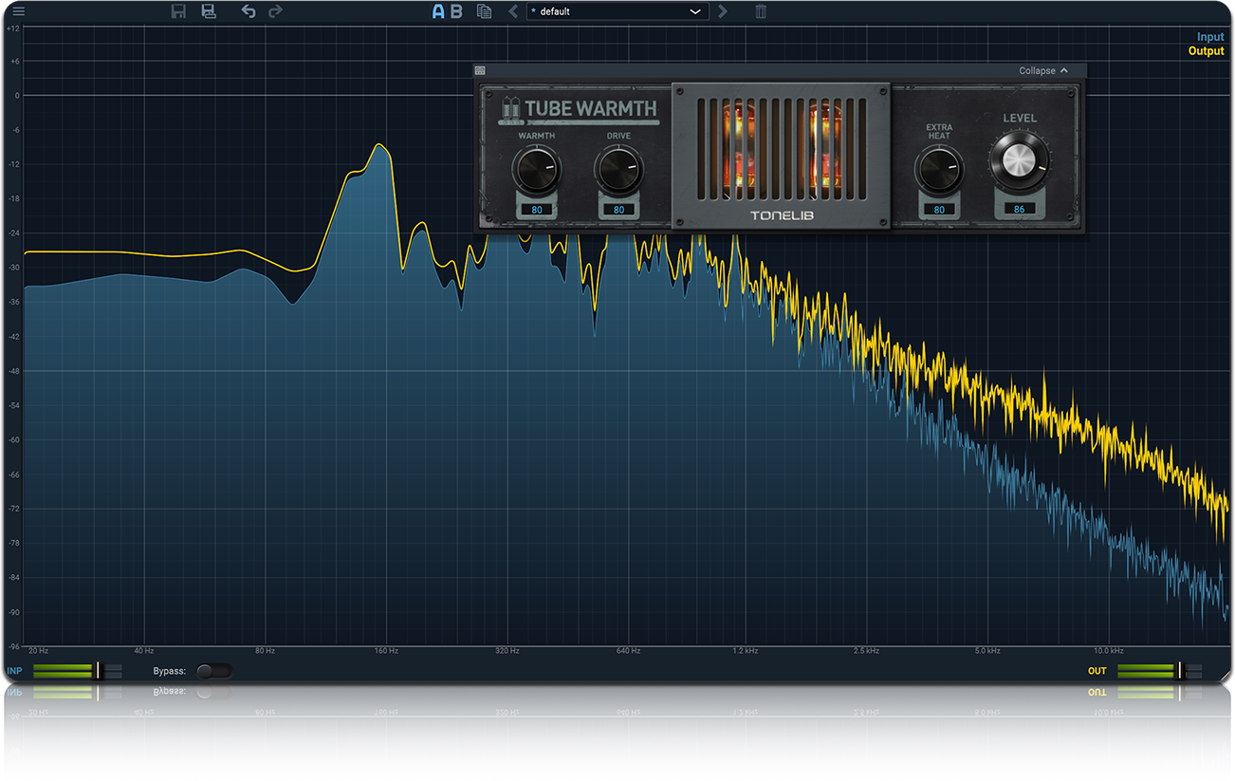Click the INP level meter
Viewport: 1235px width, 781px height.
(x=77, y=671)
